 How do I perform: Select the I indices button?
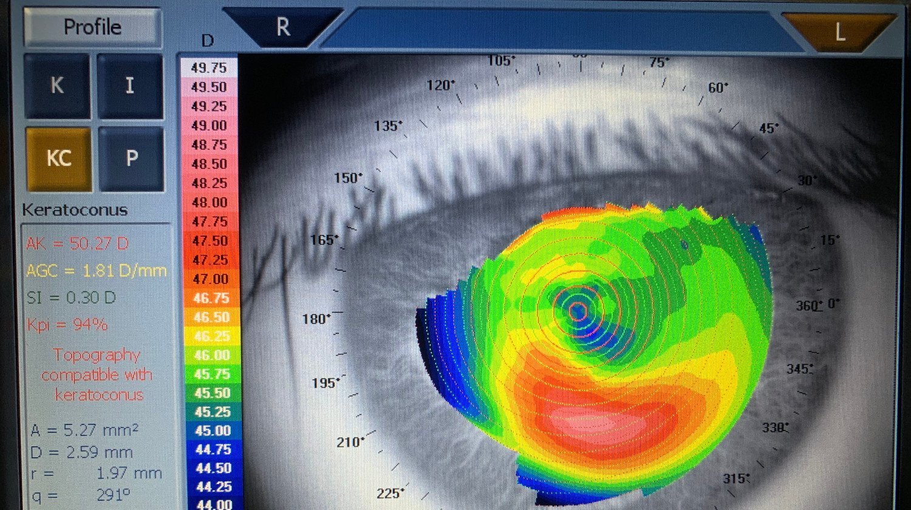click(130, 86)
